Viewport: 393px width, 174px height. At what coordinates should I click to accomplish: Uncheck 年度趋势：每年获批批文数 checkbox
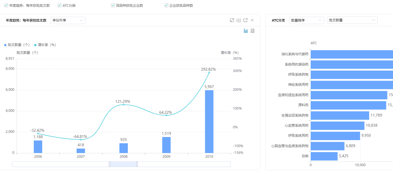tap(6, 5)
